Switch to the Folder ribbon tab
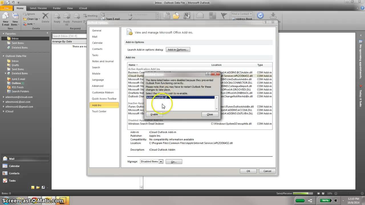 [57, 8]
